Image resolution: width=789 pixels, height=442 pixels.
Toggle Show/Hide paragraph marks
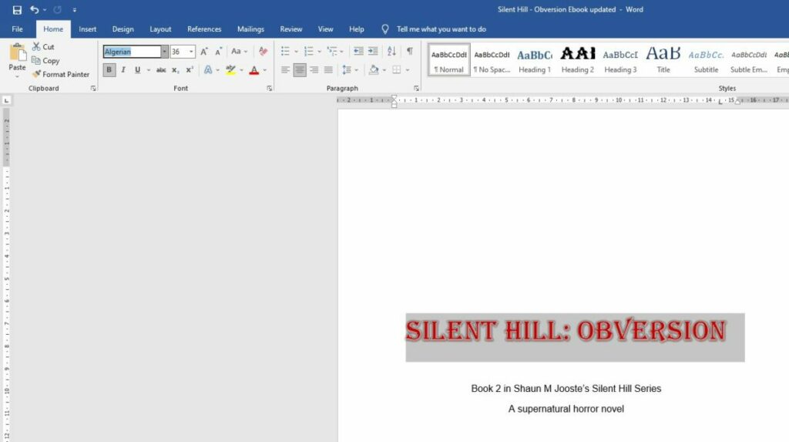pos(410,52)
